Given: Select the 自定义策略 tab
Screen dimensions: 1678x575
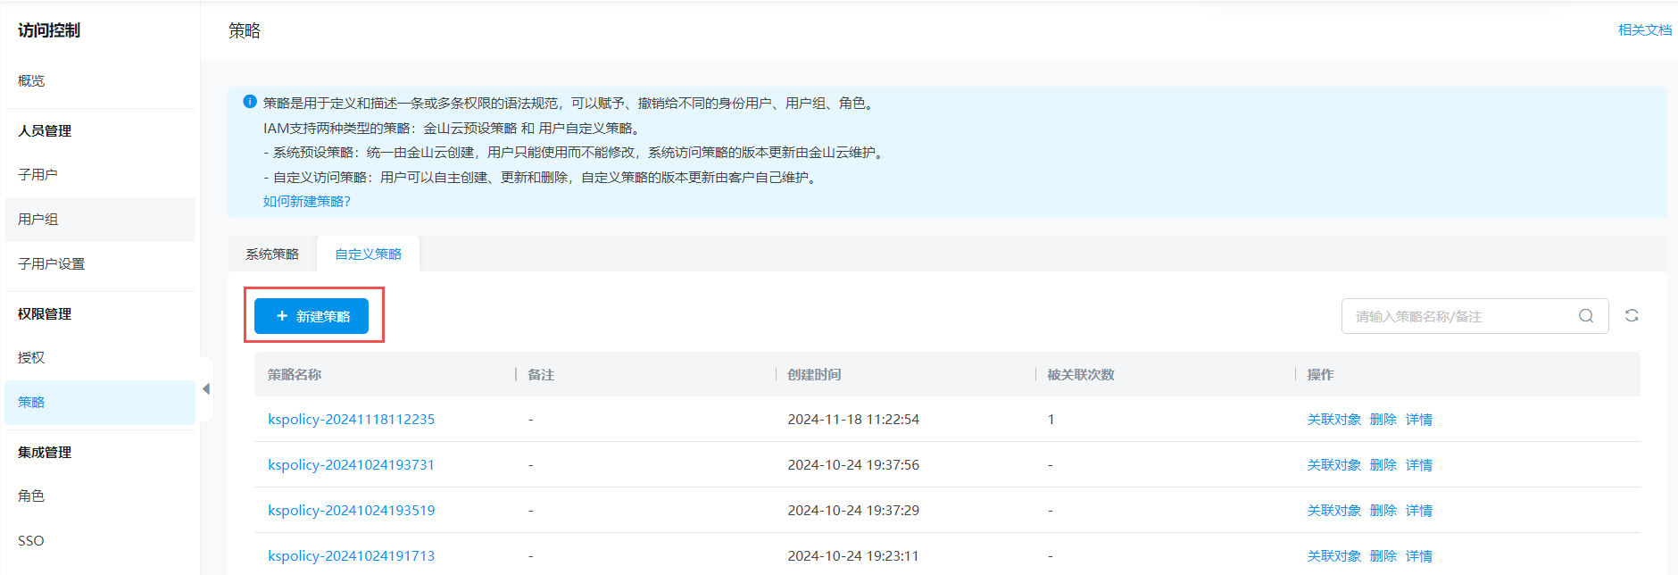Looking at the screenshot, I should 368,254.
